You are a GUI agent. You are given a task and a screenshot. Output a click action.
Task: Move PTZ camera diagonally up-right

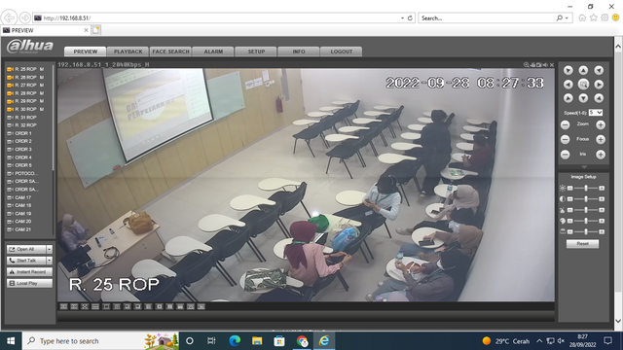[x=599, y=70]
